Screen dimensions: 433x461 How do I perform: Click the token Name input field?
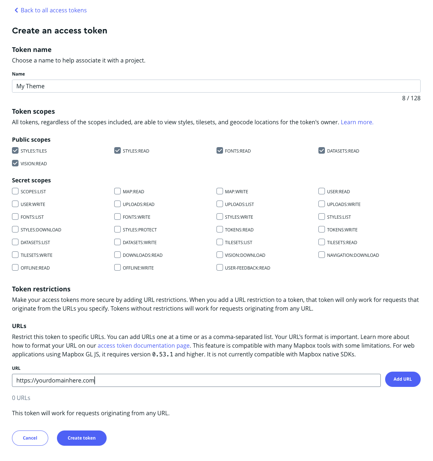pyautogui.click(x=216, y=86)
